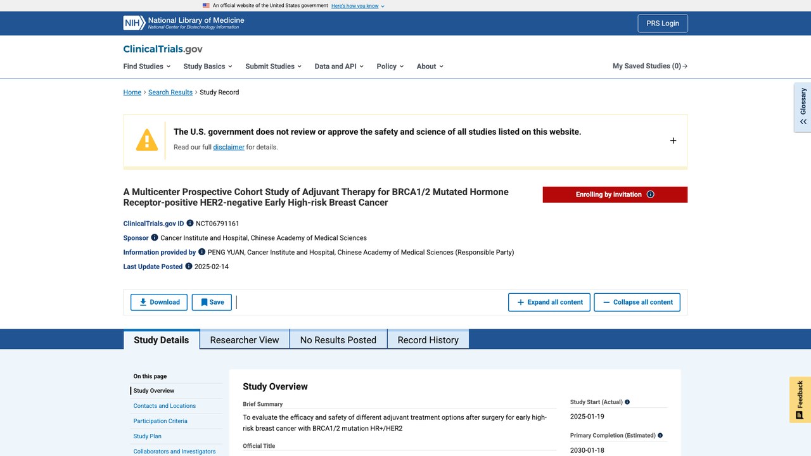Click info icon beside Information provided by
Image resolution: width=811 pixels, height=456 pixels.
pos(202,252)
